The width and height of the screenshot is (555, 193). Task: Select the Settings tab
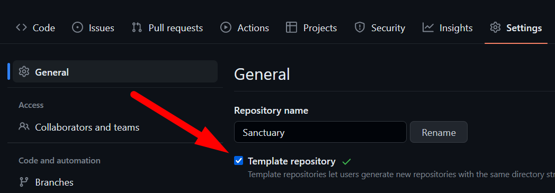coord(516,28)
